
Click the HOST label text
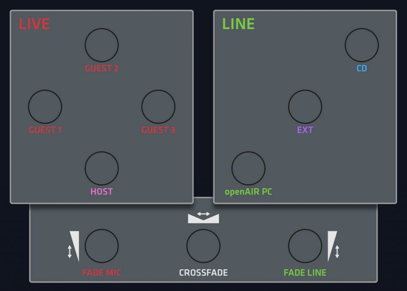tap(101, 191)
